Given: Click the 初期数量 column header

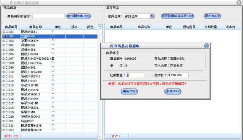Looking at the screenshot, I should (x=210, y=27).
